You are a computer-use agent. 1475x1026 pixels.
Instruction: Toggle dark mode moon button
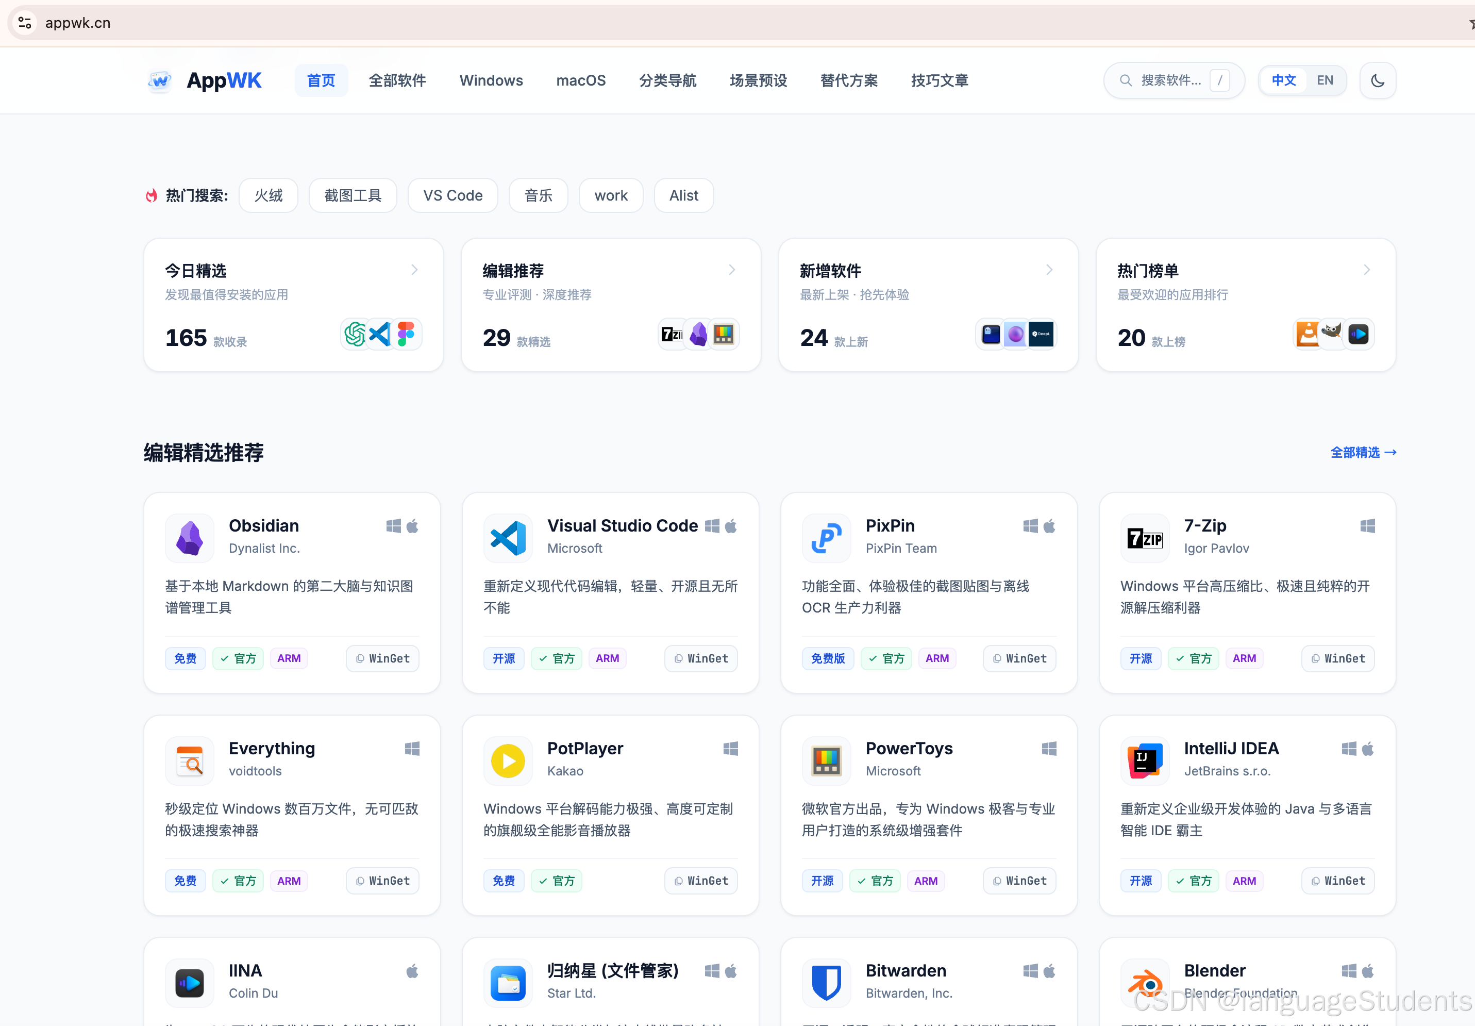(x=1378, y=80)
